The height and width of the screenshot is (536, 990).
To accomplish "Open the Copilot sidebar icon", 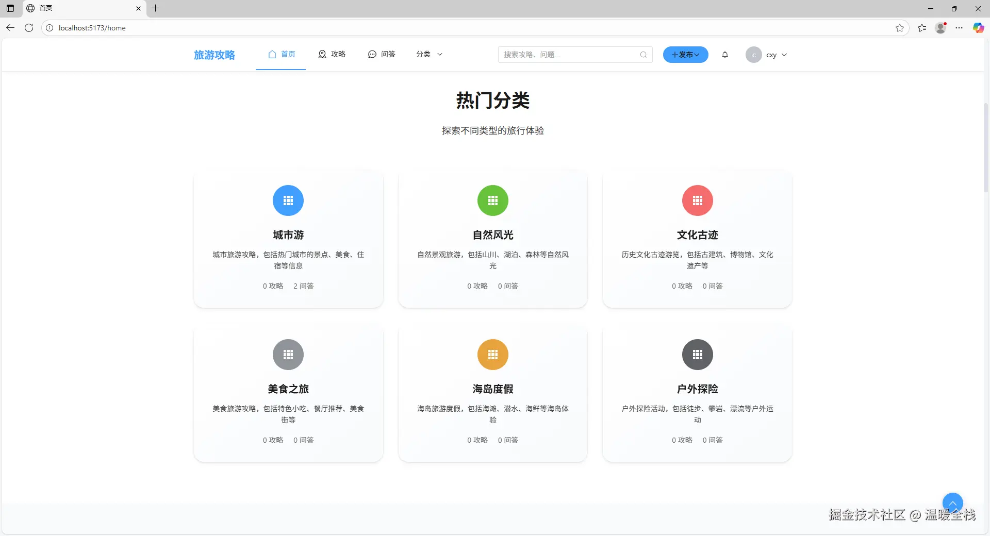I will pos(978,28).
